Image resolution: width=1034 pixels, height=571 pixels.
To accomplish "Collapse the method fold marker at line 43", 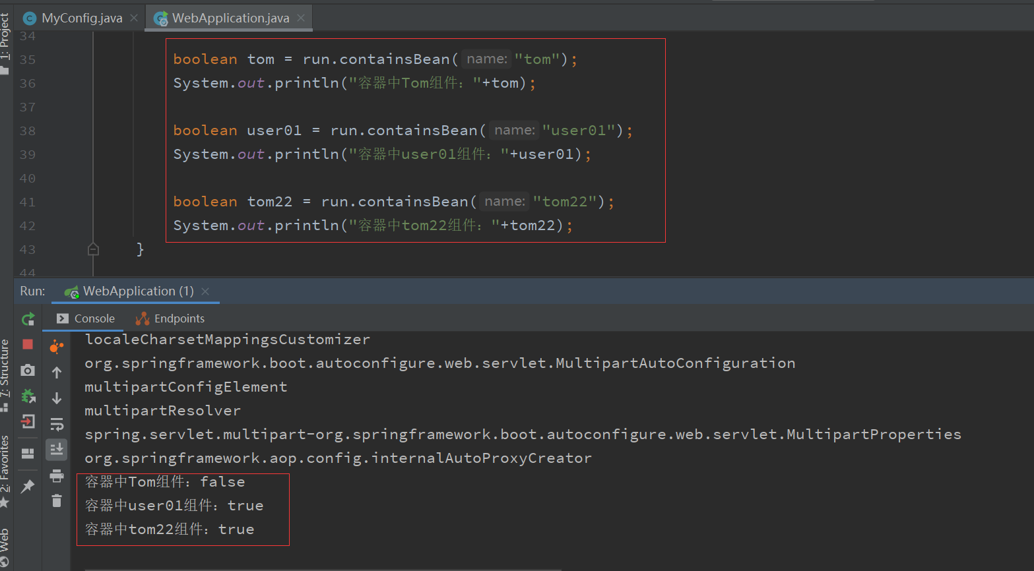I will 93,249.
